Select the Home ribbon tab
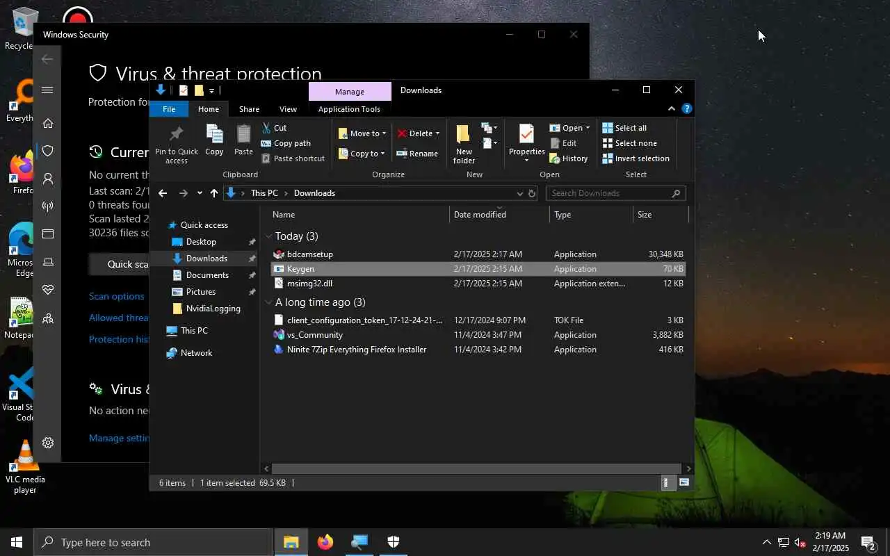Screen dimensions: 890x556 click(208, 109)
